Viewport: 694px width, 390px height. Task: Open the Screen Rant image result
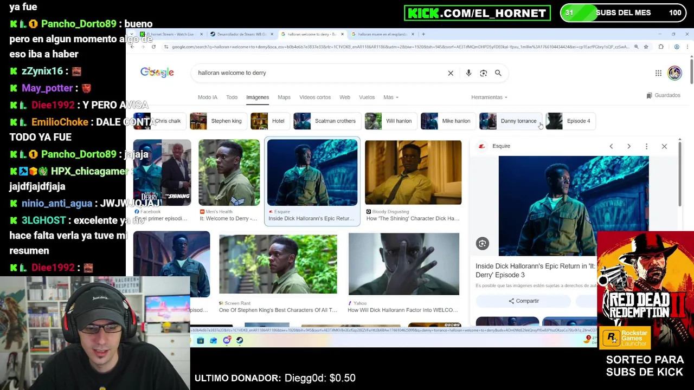[x=278, y=264]
